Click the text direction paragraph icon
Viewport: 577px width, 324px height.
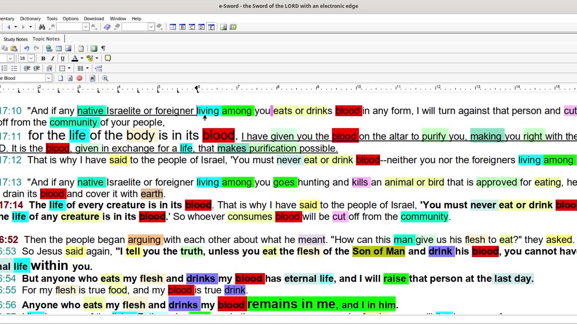point(49,68)
